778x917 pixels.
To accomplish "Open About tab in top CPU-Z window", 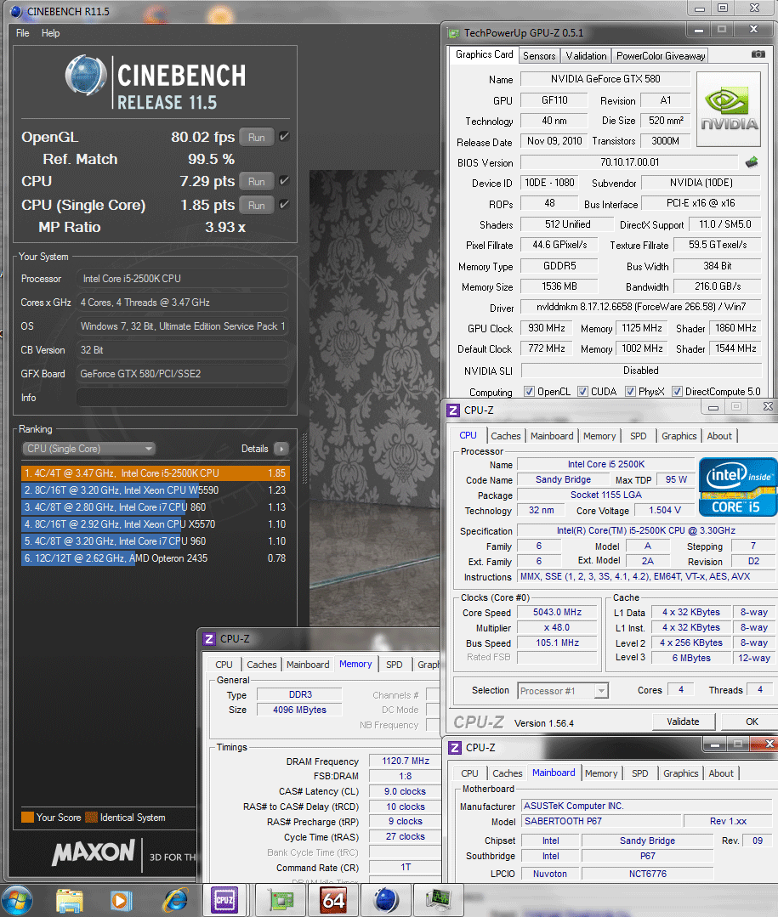I will click(x=719, y=436).
